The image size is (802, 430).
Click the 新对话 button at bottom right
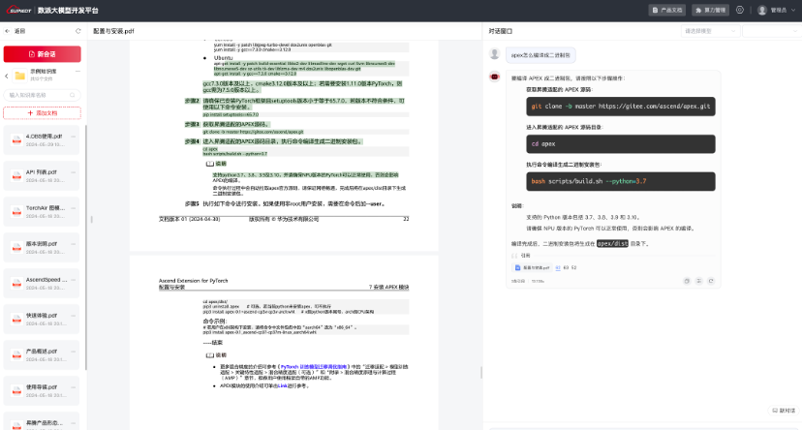[784, 411]
